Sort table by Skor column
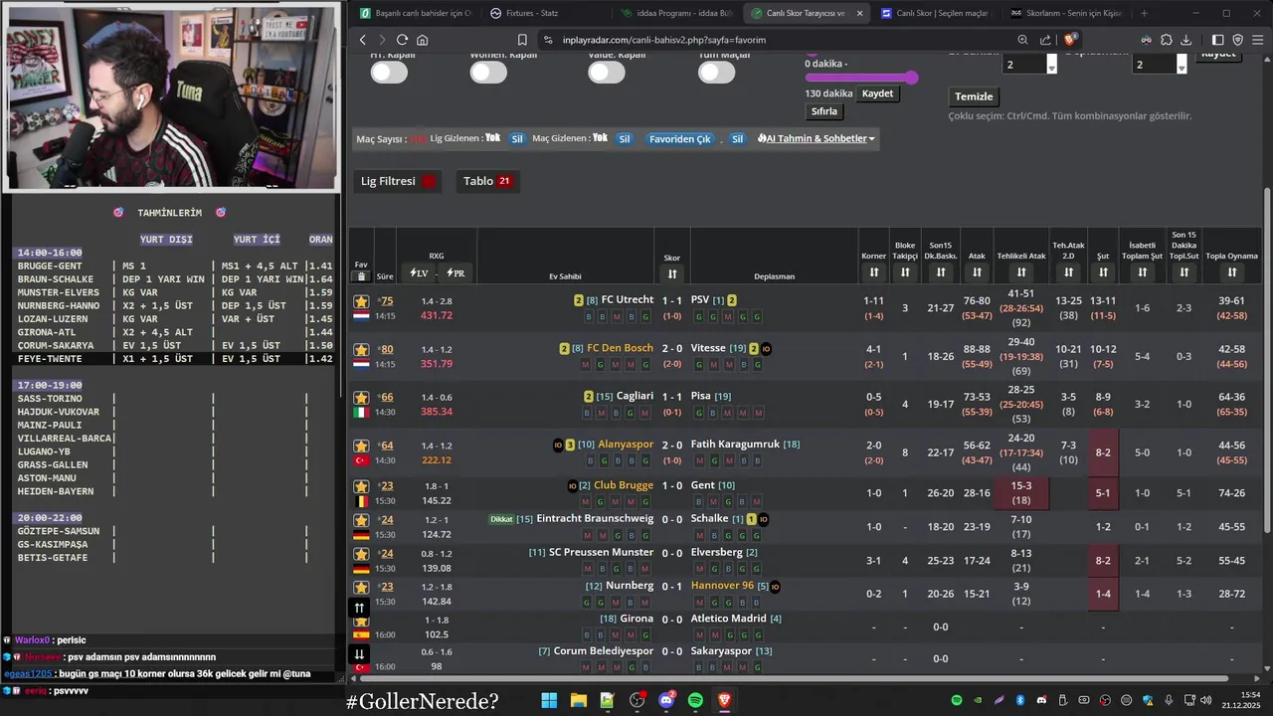Viewport: 1273px width, 716px height. coord(672,273)
